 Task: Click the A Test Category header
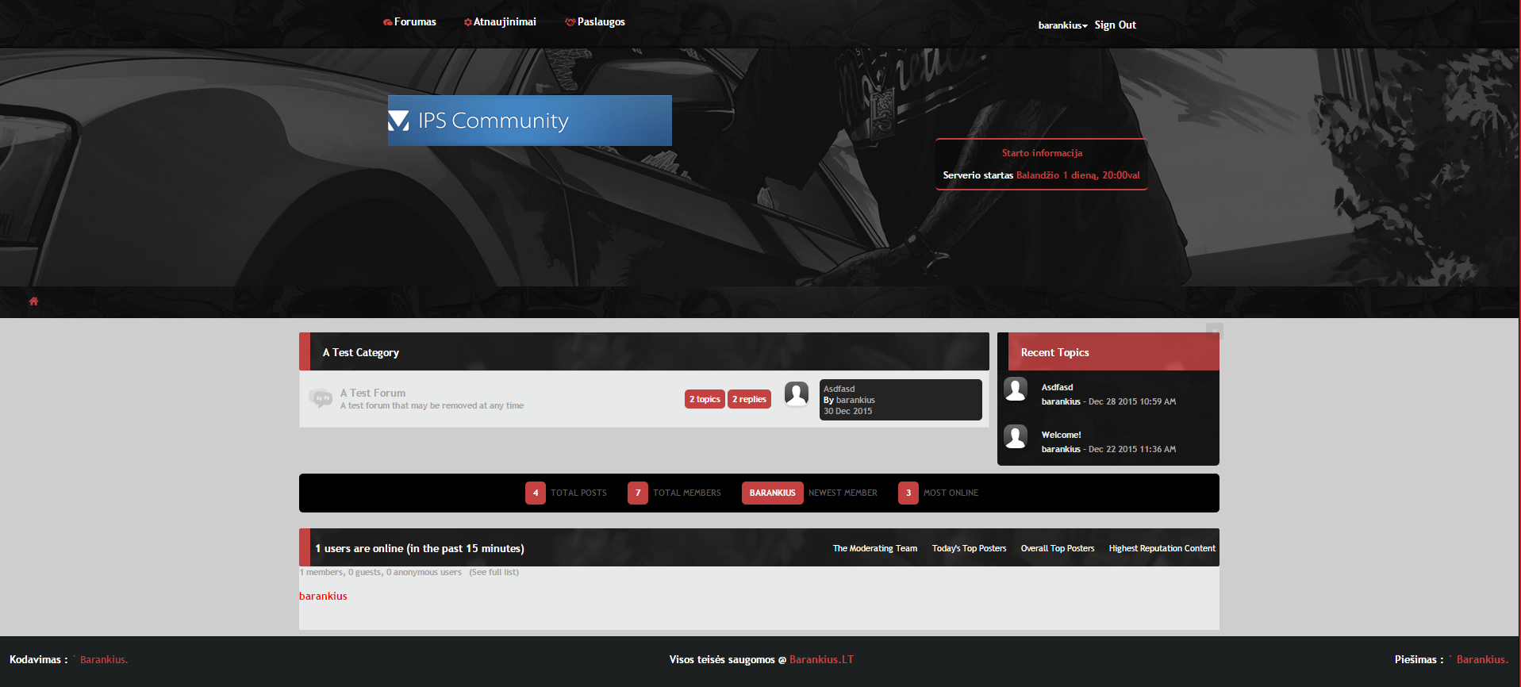361,352
